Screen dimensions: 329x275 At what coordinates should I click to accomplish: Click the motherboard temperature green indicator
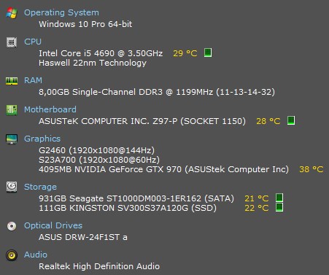(291, 120)
